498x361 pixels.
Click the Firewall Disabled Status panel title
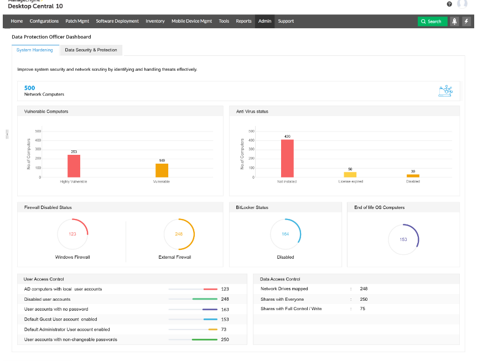tap(48, 207)
